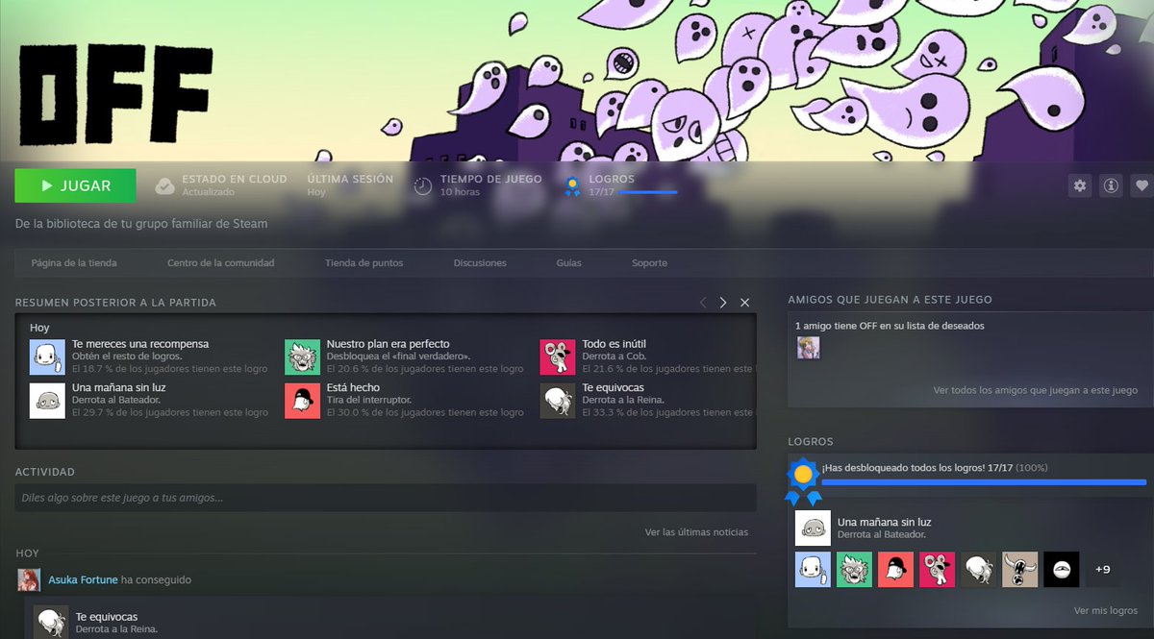Image resolution: width=1154 pixels, height=639 pixels.
Task: Click the activity text input field
Action: (x=386, y=498)
